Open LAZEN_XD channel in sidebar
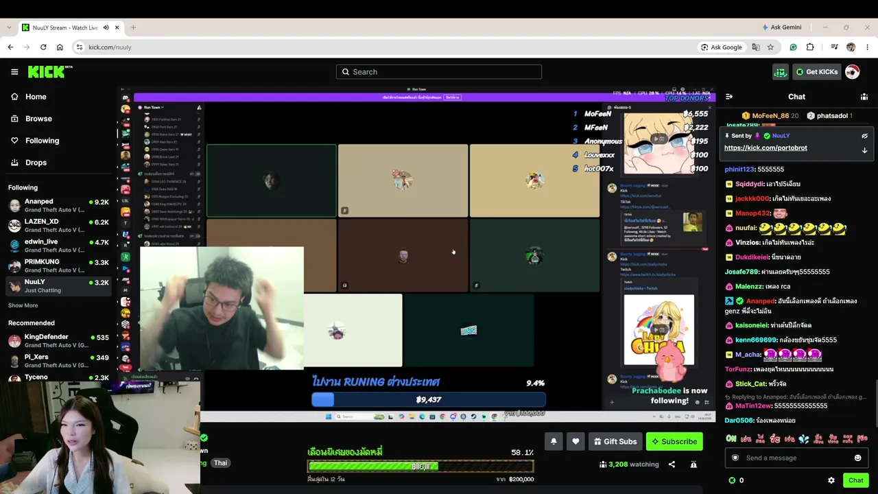This screenshot has width=878, height=494. coord(58,226)
